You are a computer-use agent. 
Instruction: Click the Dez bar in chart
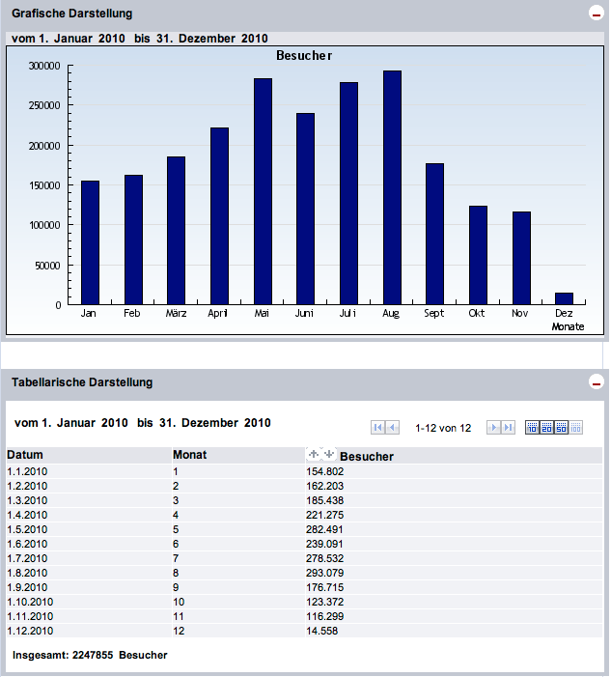click(x=564, y=298)
